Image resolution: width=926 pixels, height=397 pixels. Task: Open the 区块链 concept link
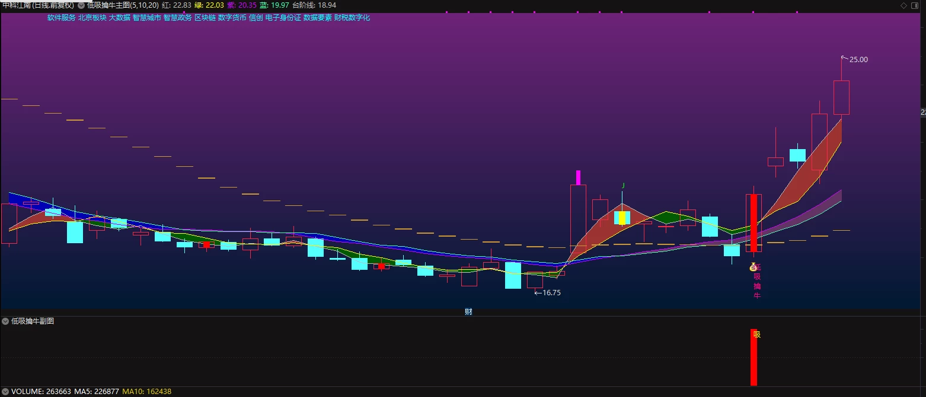[205, 18]
